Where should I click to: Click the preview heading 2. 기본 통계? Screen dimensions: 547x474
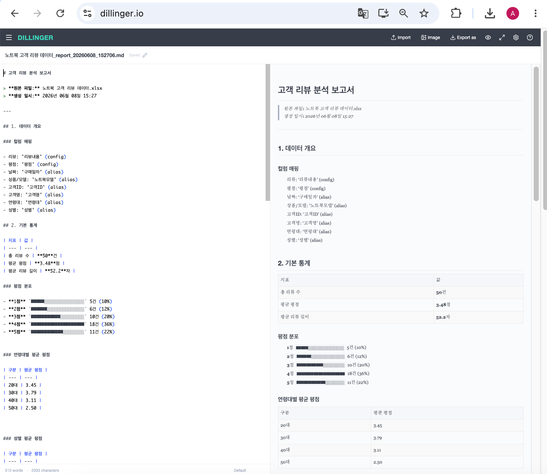[294, 263]
